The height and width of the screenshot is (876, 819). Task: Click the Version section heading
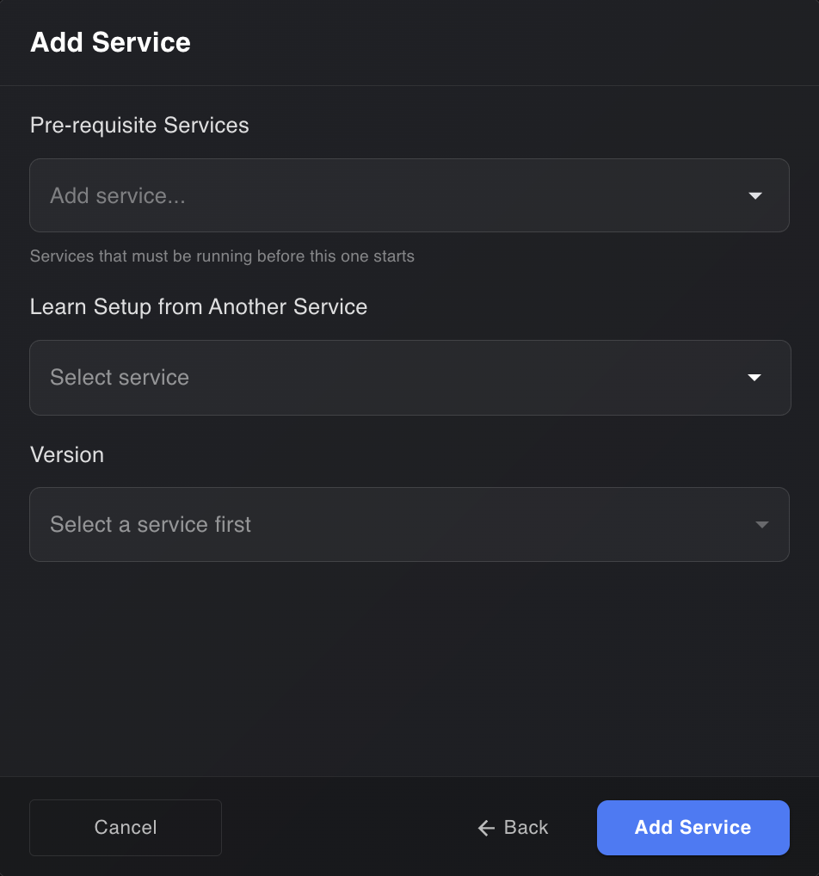coord(67,454)
